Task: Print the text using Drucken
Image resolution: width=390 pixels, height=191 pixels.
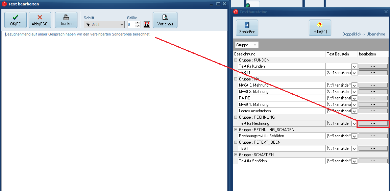Action: (x=66, y=20)
